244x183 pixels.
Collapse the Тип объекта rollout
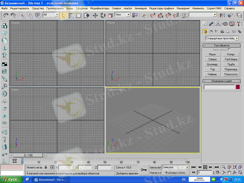221,45
